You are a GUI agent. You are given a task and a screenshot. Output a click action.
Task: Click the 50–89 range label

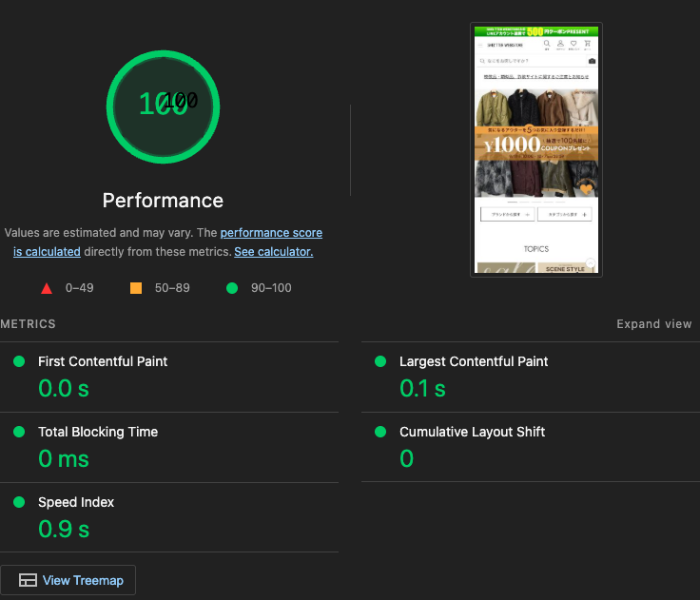pyautogui.click(x=172, y=288)
